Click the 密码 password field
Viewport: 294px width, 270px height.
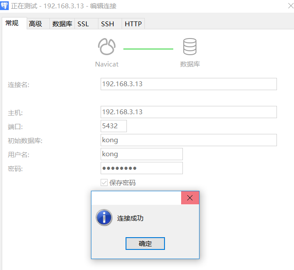pyautogui.click(x=142, y=168)
